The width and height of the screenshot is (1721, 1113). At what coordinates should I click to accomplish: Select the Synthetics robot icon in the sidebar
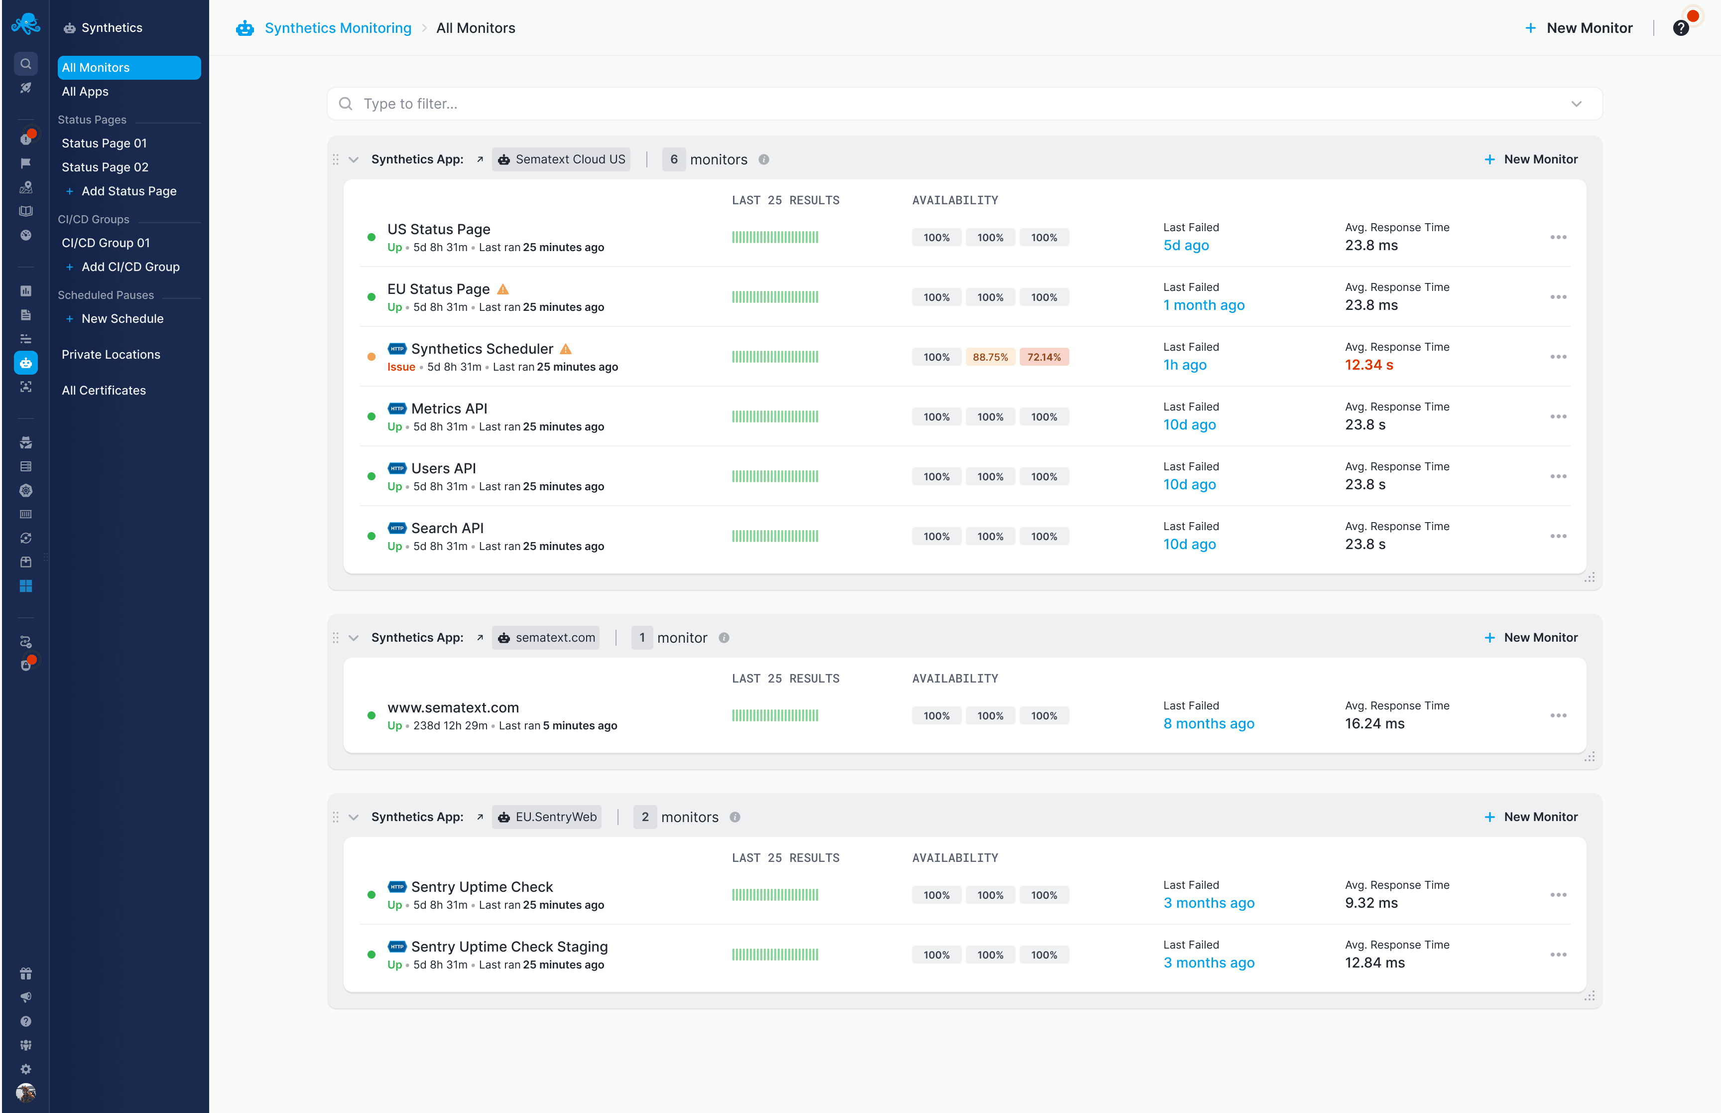(x=25, y=363)
